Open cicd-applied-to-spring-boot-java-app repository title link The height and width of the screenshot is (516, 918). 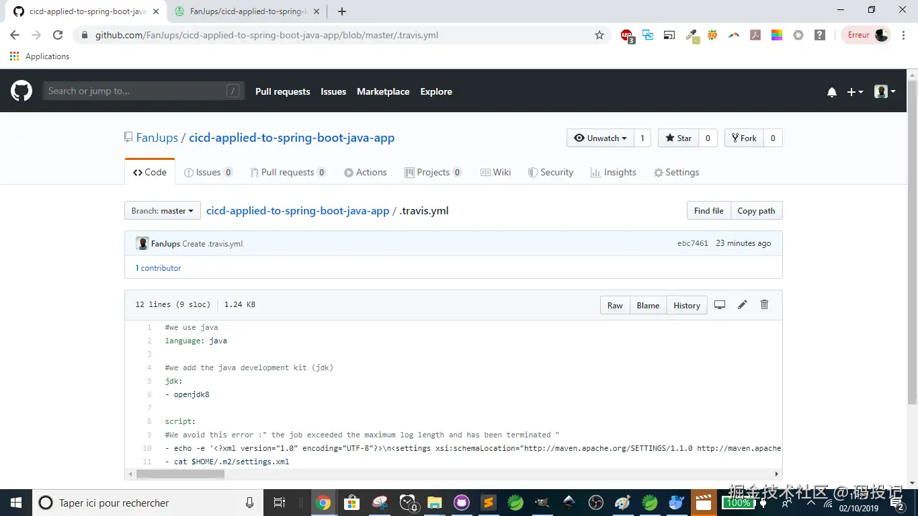(x=292, y=138)
